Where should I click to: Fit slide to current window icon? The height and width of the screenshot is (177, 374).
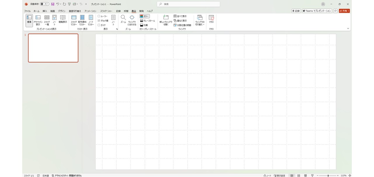pyautogui.click(x=350, y=176)
